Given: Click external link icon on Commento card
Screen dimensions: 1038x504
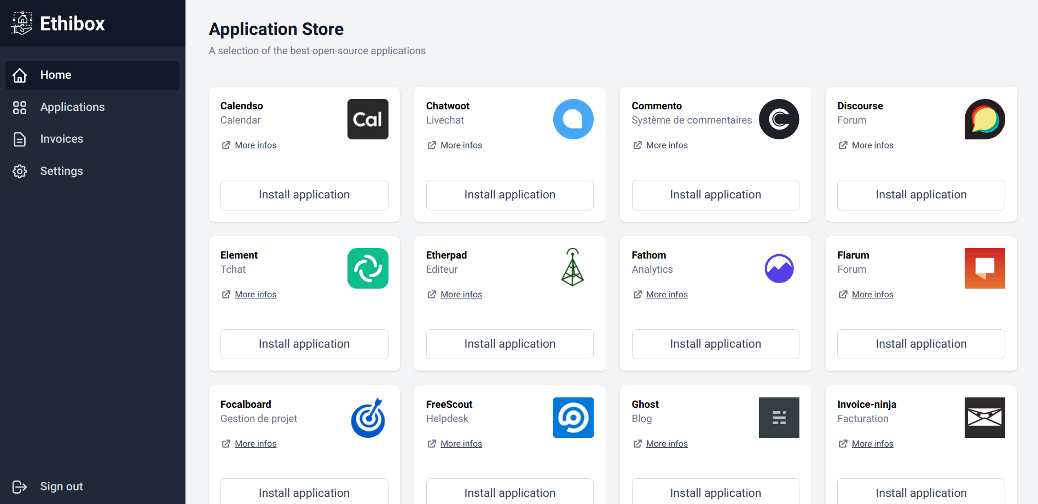Looking at the screenshot, I should [637, 145].
